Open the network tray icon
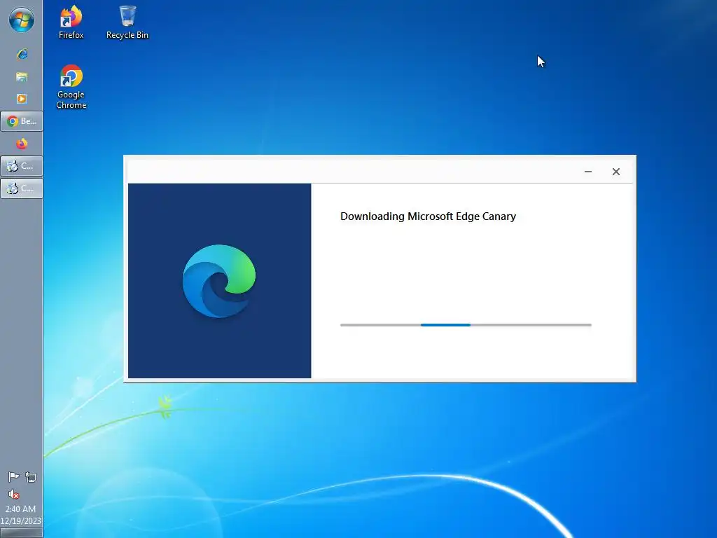Screen dimensions: 717x538 point(31,477)
